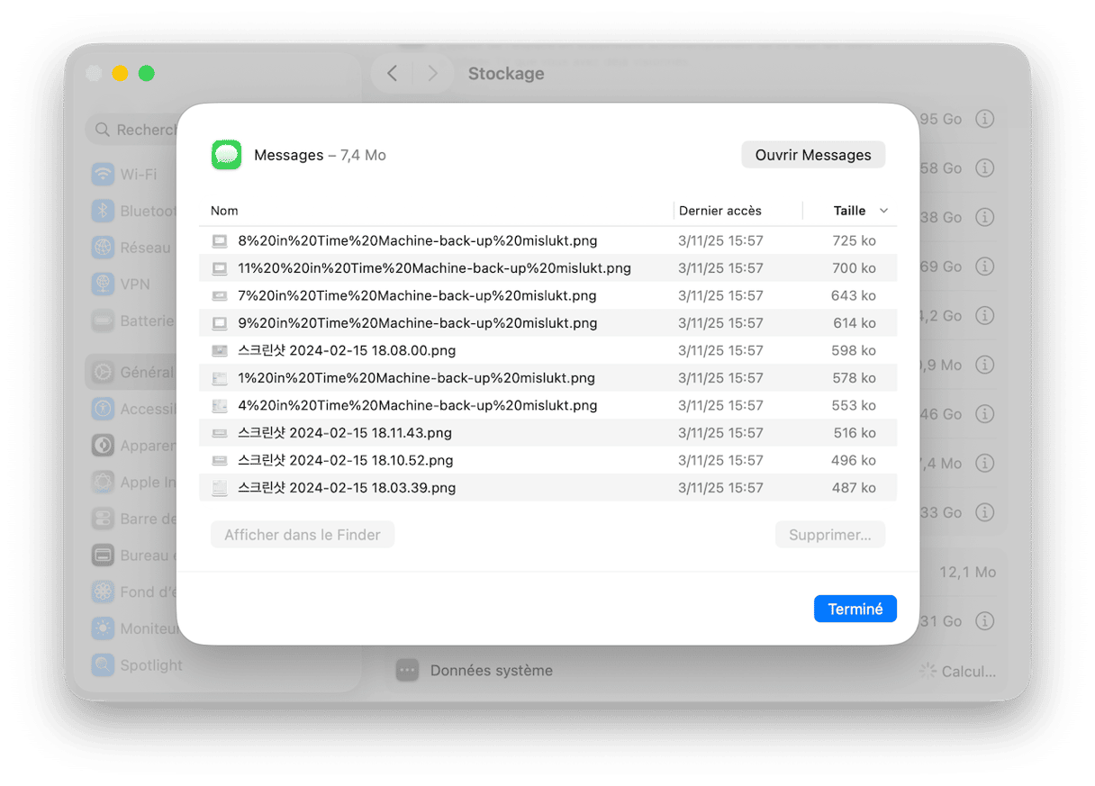Screen dimensions: 1095x786
Task: Click the Données système row icon
Action: 407,671
